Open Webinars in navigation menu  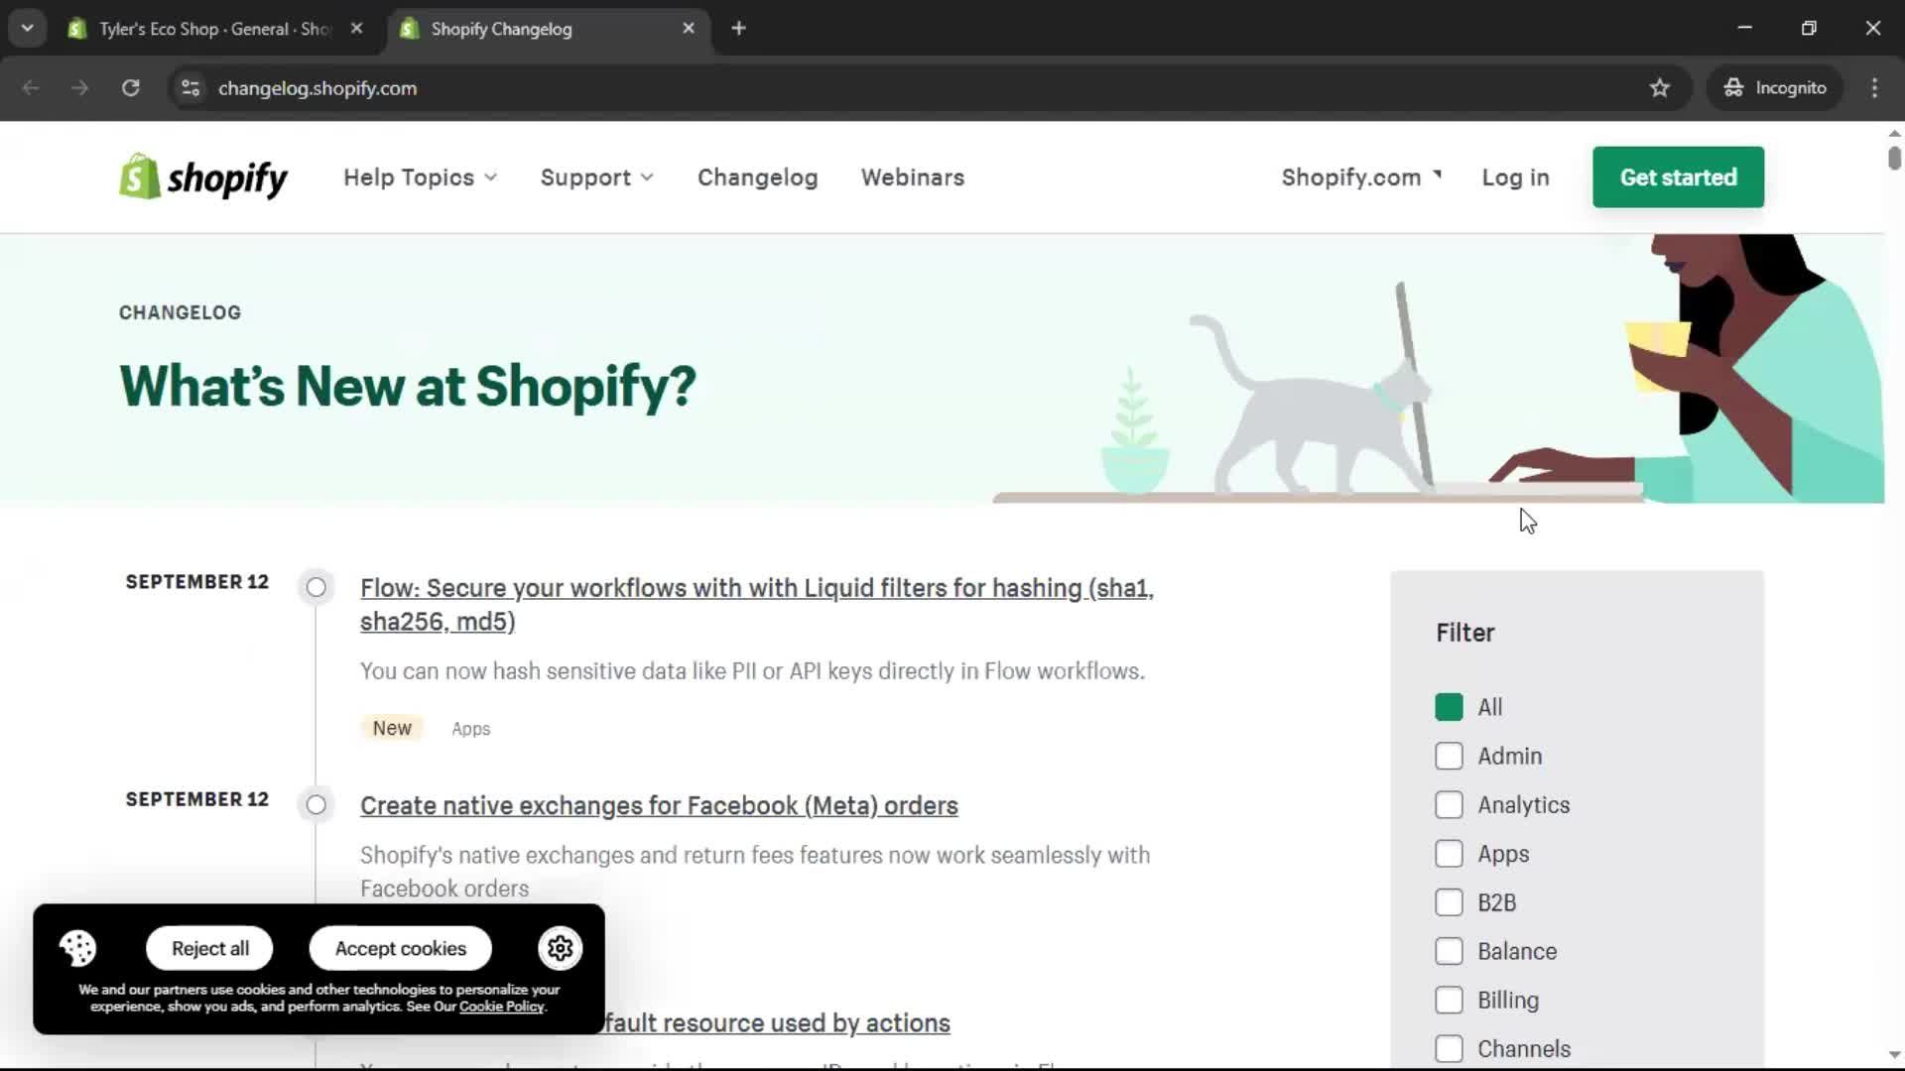(912, 178)
